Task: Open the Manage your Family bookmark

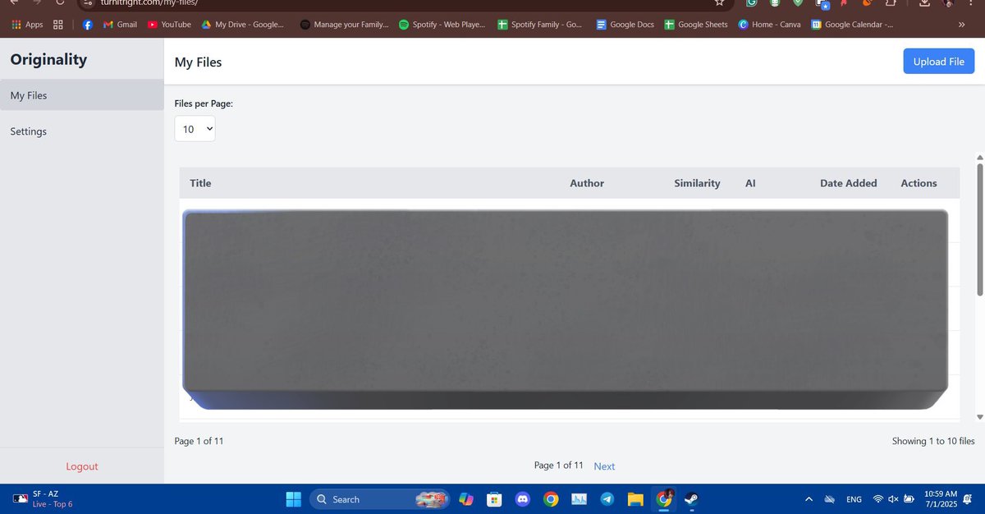Action: pyautogui.click(x=345, y=25)
